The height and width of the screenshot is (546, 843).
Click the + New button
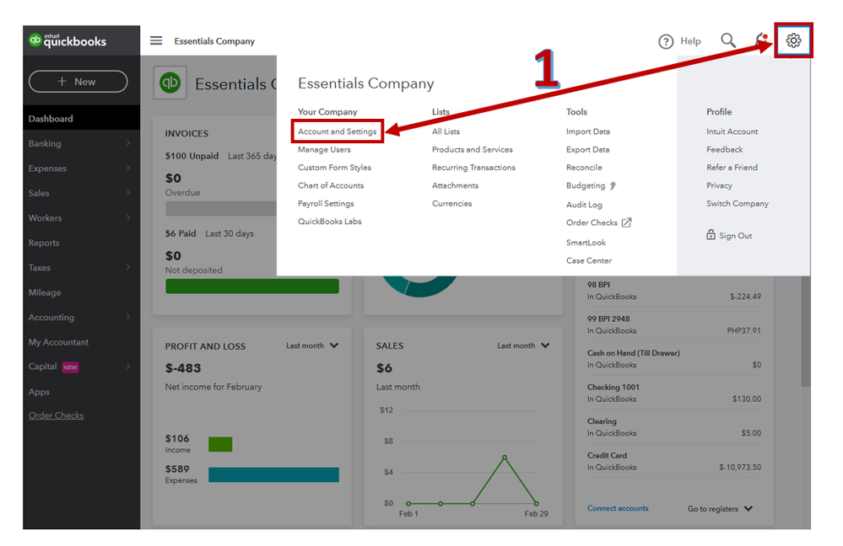point(78,82)
